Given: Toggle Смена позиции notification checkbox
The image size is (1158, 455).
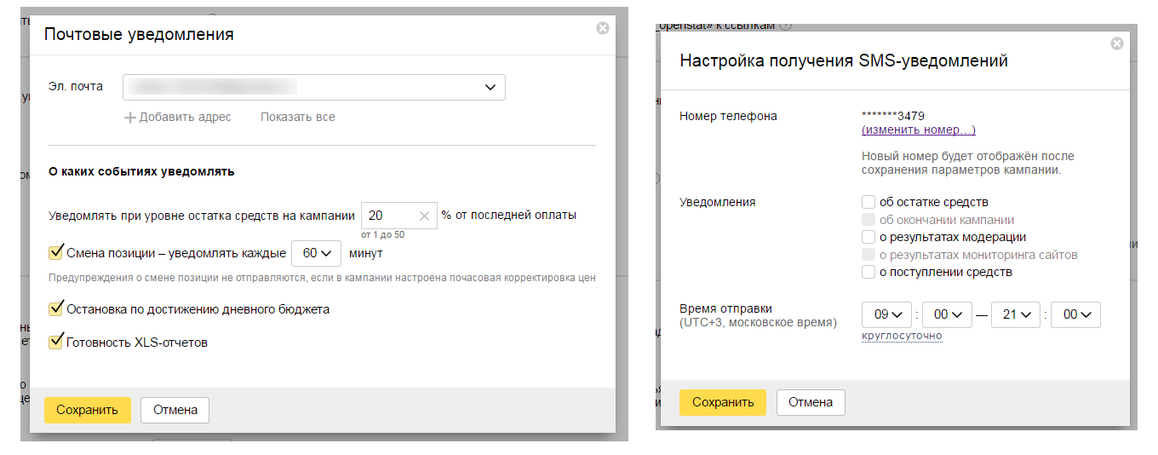Looking at the screenshot, I should pyautogui.click(x=57, y=252).
